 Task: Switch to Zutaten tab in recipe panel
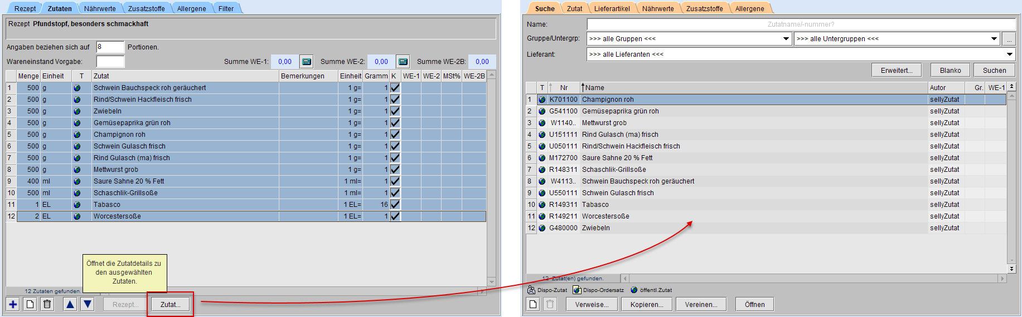click(x=60, y=8)
